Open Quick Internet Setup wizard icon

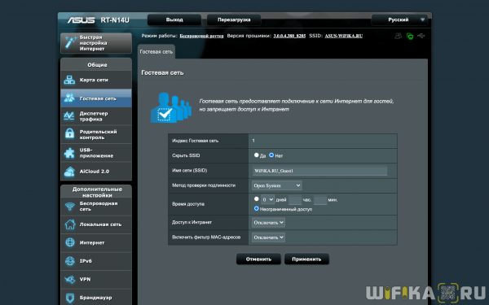[x=70, y=42]
